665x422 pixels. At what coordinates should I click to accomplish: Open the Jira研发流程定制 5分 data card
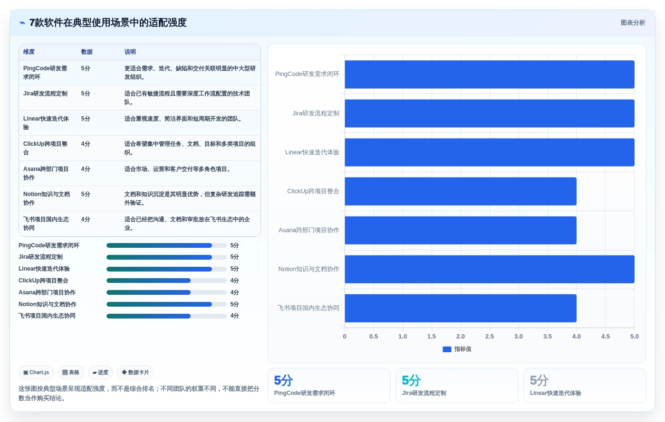point(457,385)
